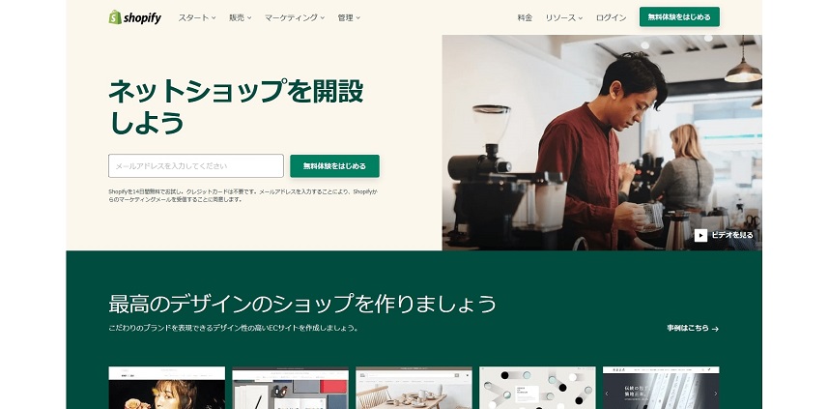Open fourth store thumbnail with circle pattern
Screen dimensions: 828x409
(x=537, y=388)
